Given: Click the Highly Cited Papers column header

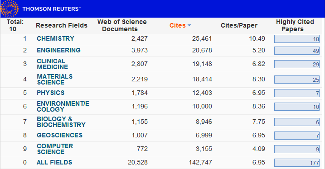Looking at the screenshot, I should click(x=295, y=25).
